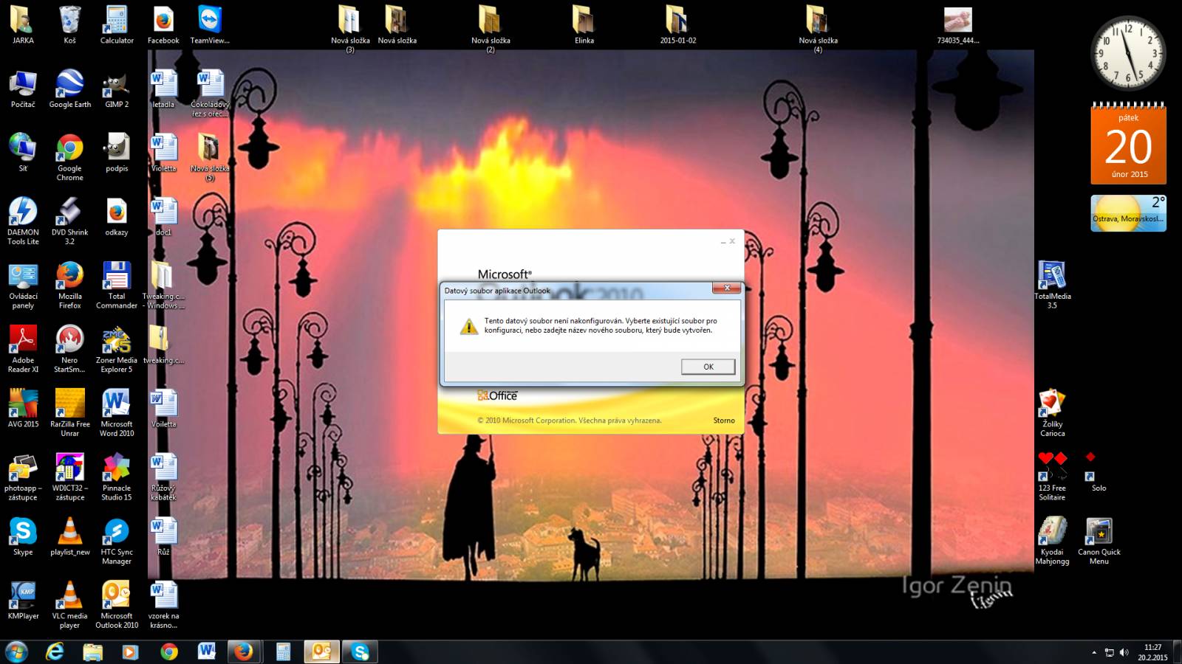Open the Windows Start menu
Viewport: 1182px width, 664px height.
click(16, 651)
